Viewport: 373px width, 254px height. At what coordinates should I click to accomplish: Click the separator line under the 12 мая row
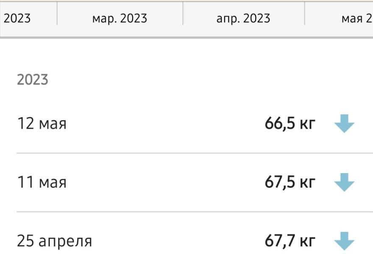tap(195, 153)
